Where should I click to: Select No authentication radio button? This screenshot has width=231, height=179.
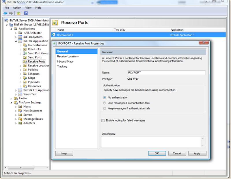[x=105, y=98]
